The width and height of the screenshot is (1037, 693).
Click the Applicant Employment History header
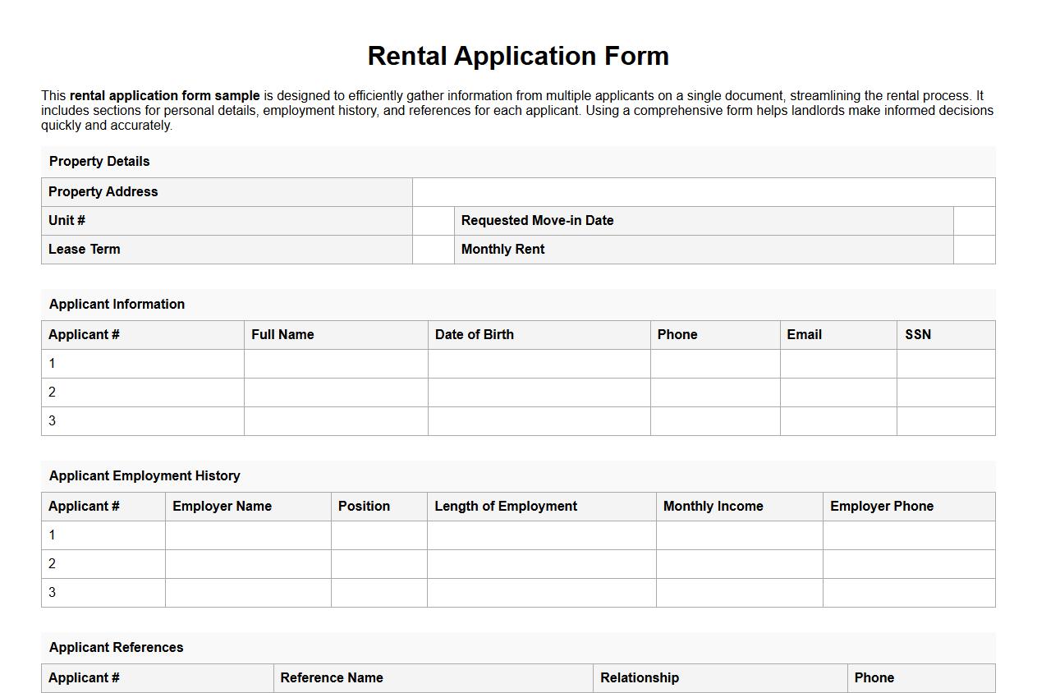coord(145,475)
